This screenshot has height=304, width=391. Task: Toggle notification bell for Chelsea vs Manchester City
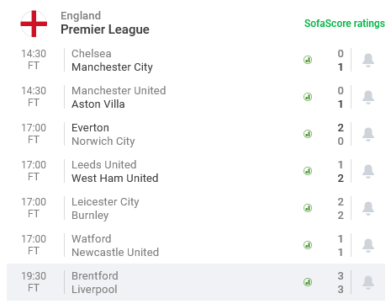[368, 60]
